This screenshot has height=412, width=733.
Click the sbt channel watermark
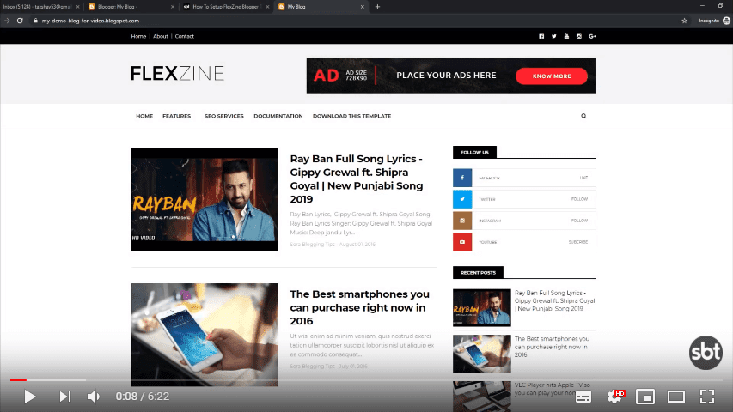[706, 353]
